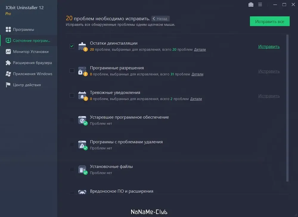Screen dimensions: 298x217
Task: Click the Установочные файлы trash icon
Action: coord(83,170)
